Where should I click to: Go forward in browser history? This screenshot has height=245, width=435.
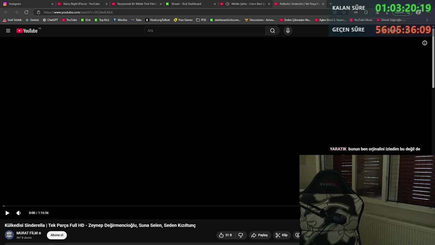point(16,12)
